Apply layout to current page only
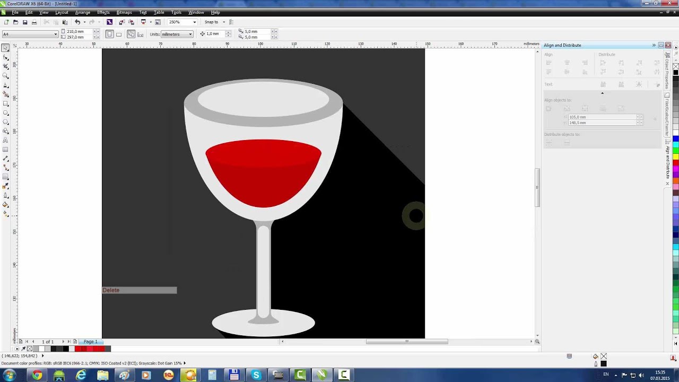Viewport: 679px width, 382px height. click(140, 34)
